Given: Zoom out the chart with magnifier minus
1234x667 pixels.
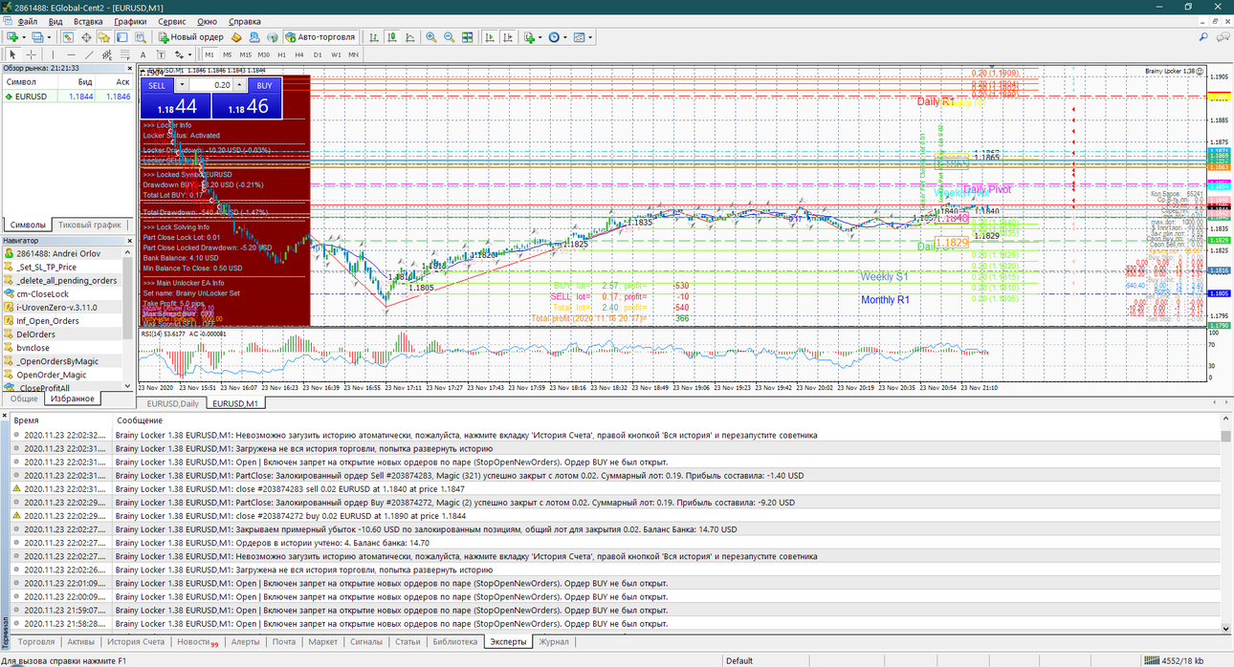Looking at the screenshot, I should [449, 37].
